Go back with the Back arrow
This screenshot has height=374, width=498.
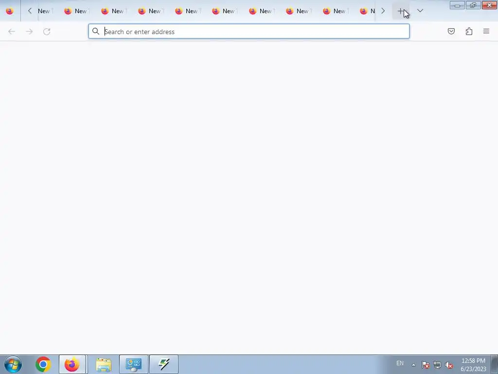coord(12,32)
